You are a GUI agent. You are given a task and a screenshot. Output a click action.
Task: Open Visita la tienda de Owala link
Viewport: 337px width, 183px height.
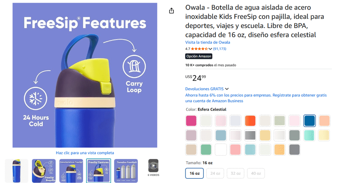(x=208, y=42)
